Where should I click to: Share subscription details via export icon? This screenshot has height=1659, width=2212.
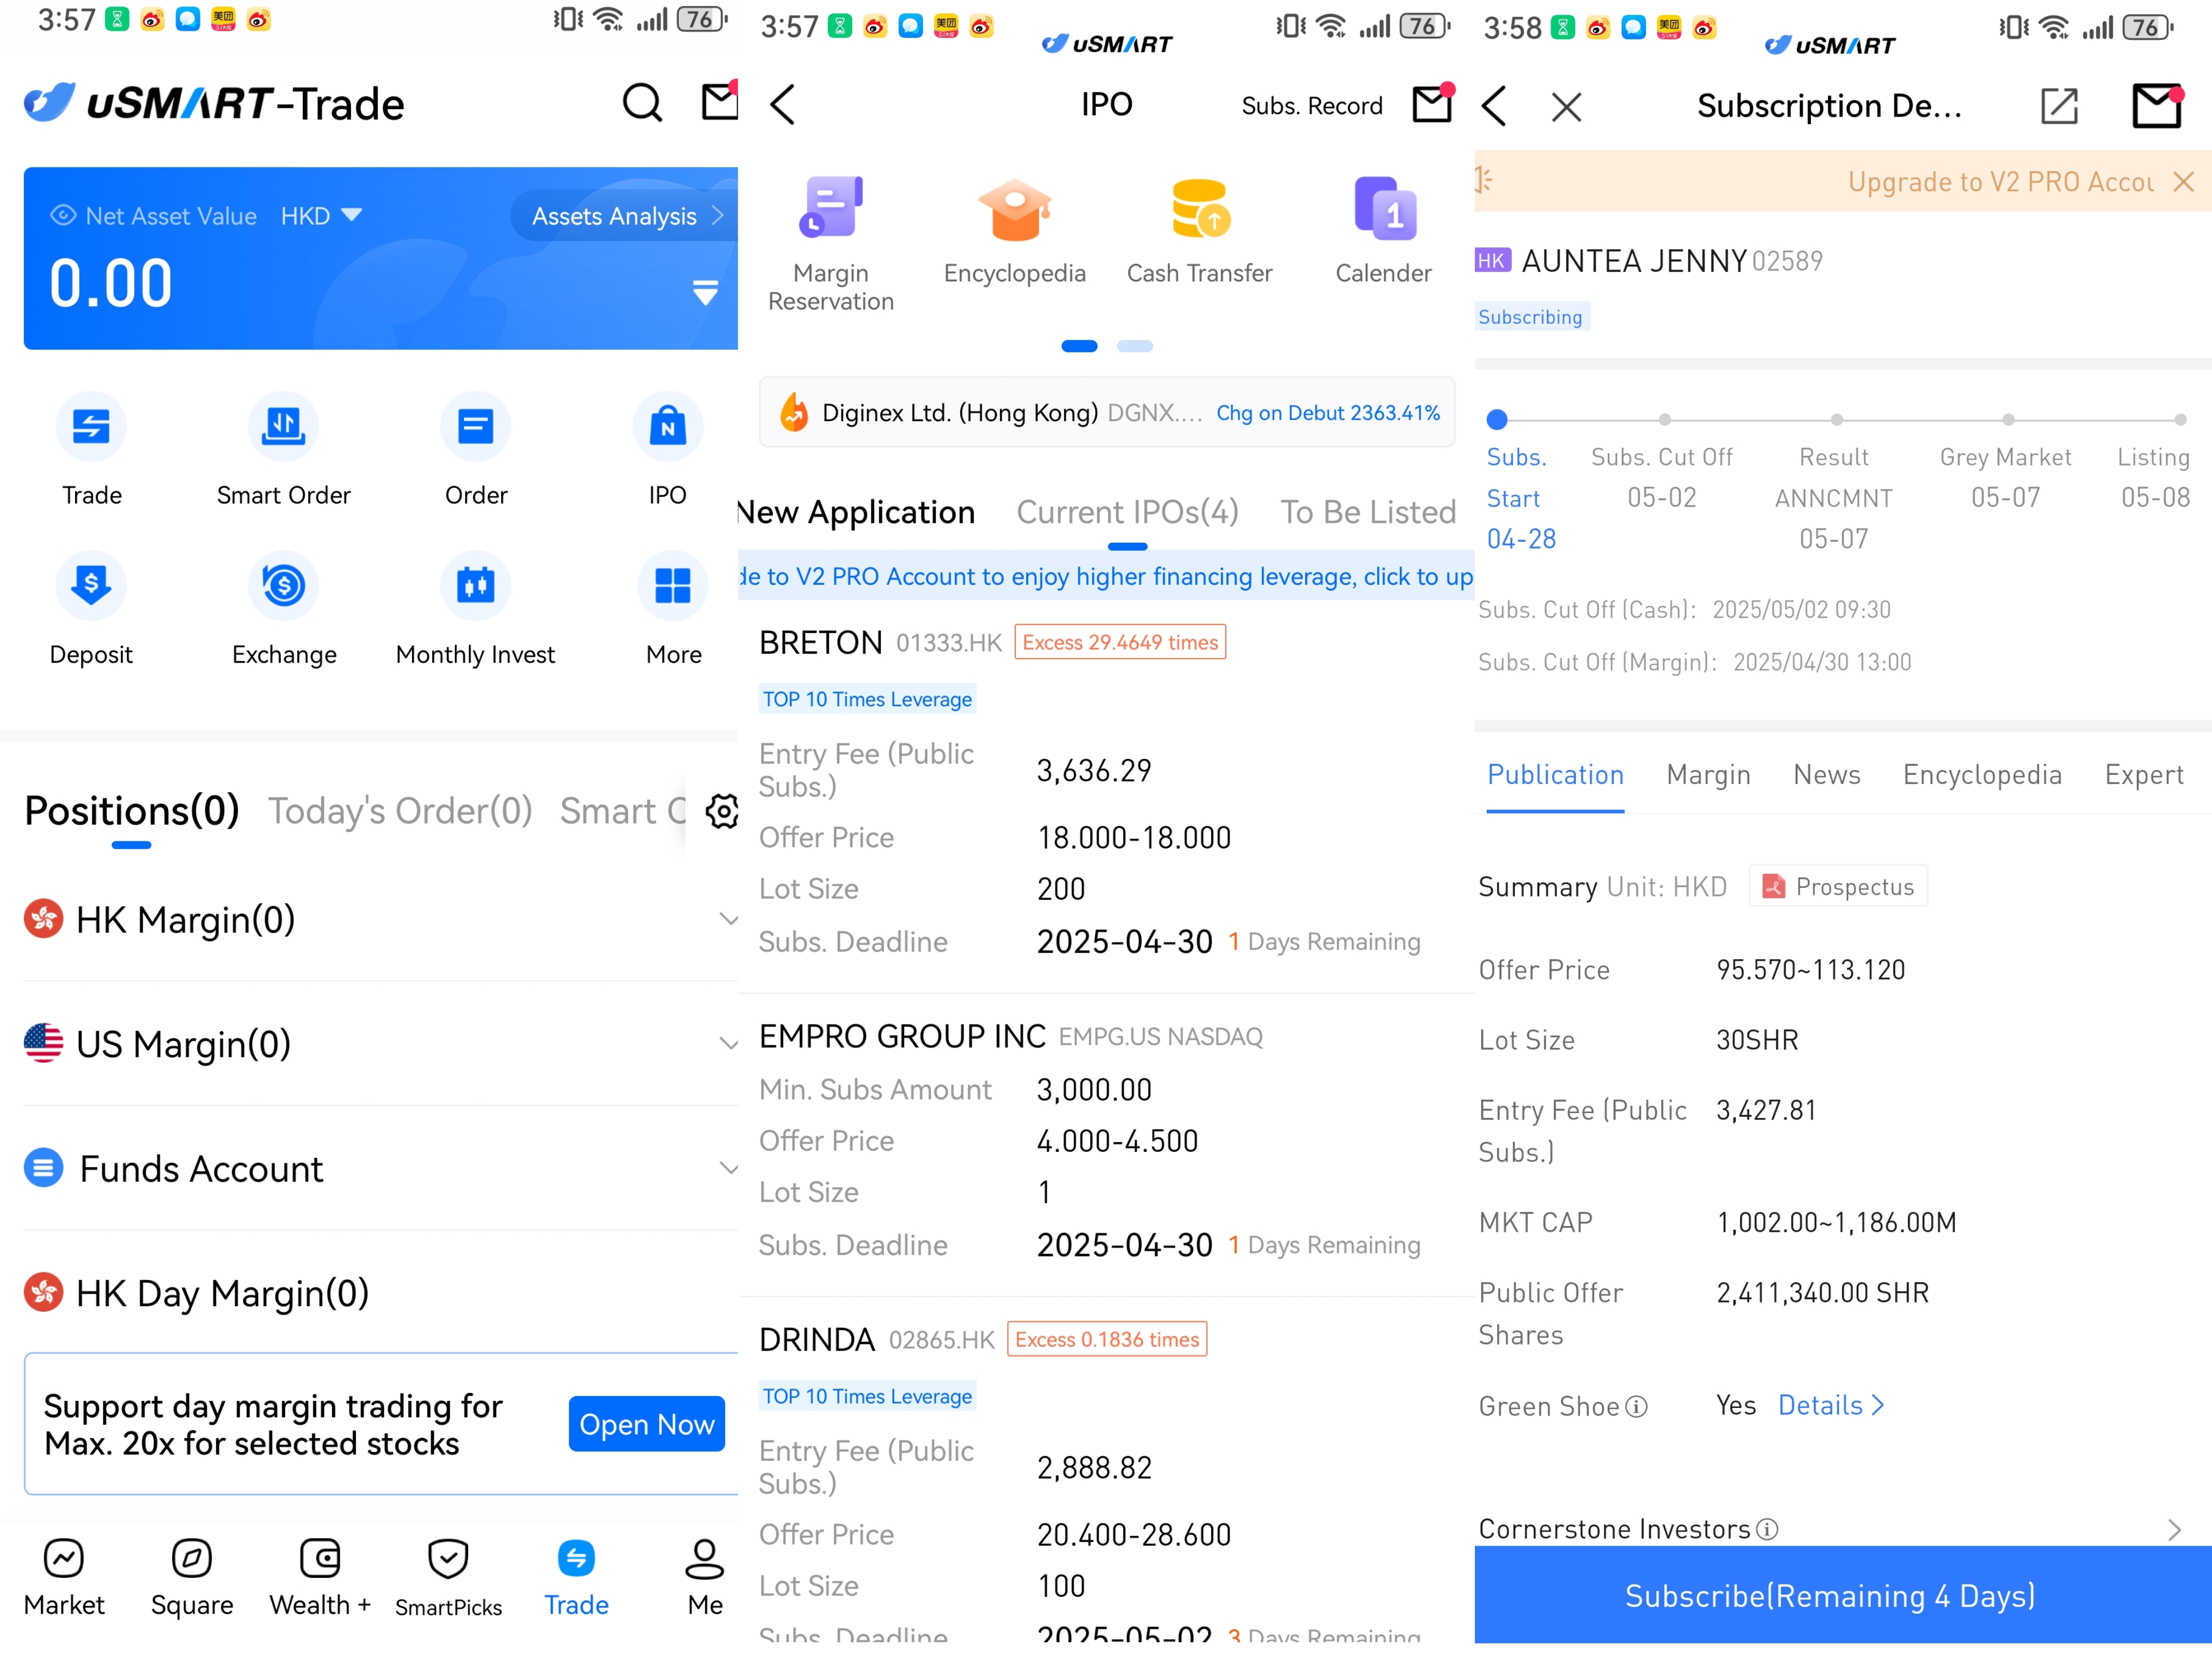coord(2059,106)
